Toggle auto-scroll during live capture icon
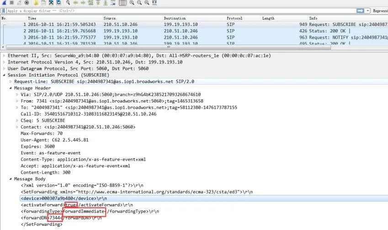Screen dimensions: 388x230 tap(113, 3)
